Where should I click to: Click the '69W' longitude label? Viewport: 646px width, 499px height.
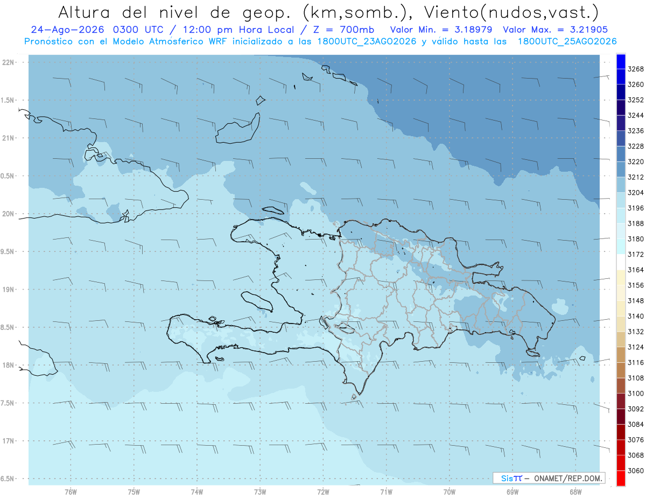[512, 492]
